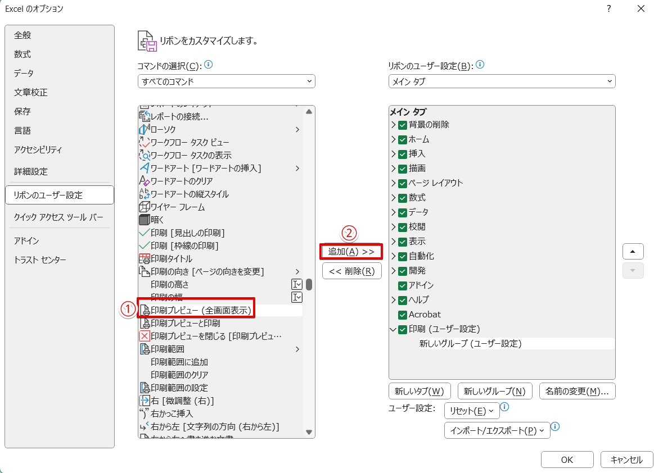Click the move-up arrow beside the tab list

(633, 251)
